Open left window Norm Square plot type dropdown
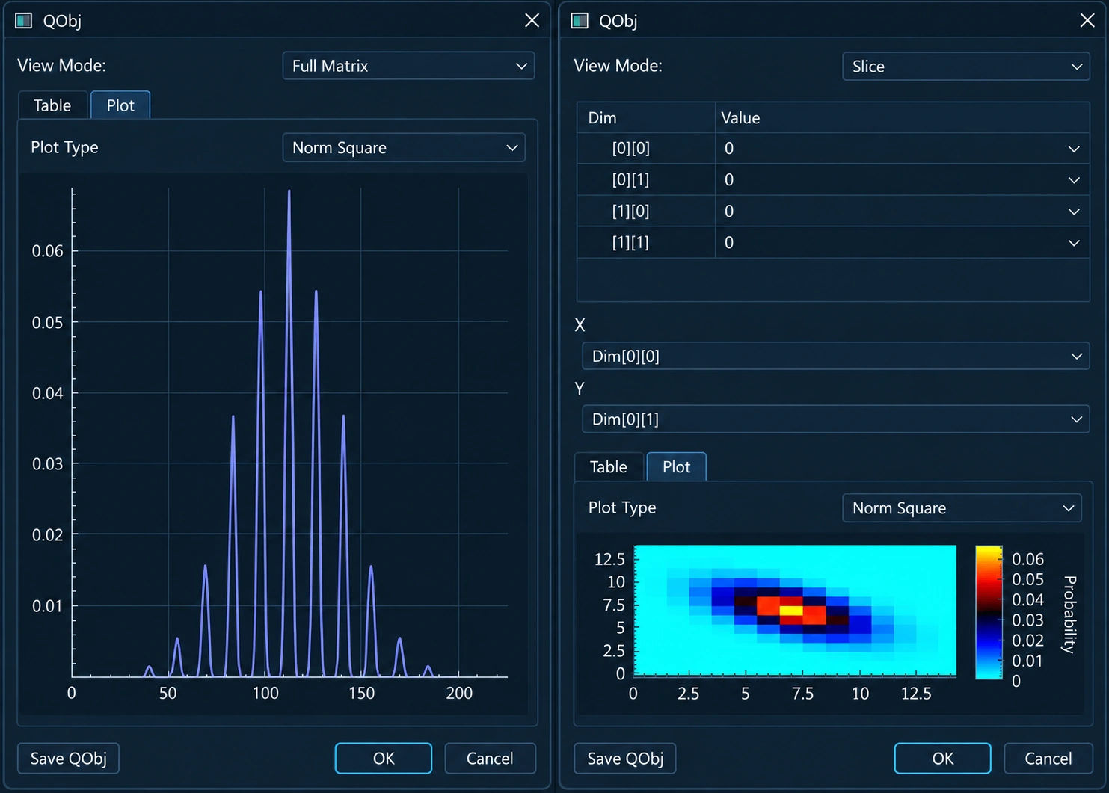1109x793 pixels. point(404,148)
